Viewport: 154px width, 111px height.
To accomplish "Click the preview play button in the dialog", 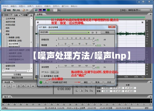I will [46, 82].
